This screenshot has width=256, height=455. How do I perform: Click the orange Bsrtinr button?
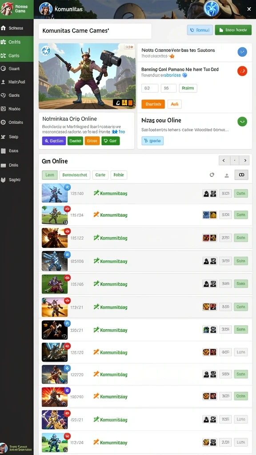(153, 104)
